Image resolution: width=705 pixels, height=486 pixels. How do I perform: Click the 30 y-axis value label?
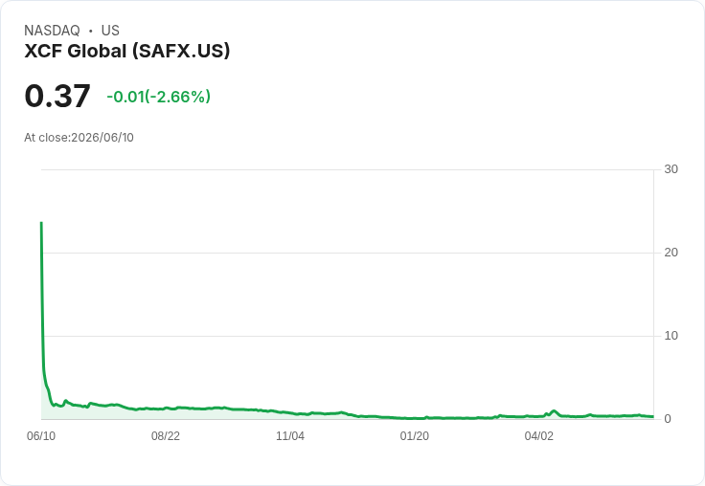(x=671, y=169)
